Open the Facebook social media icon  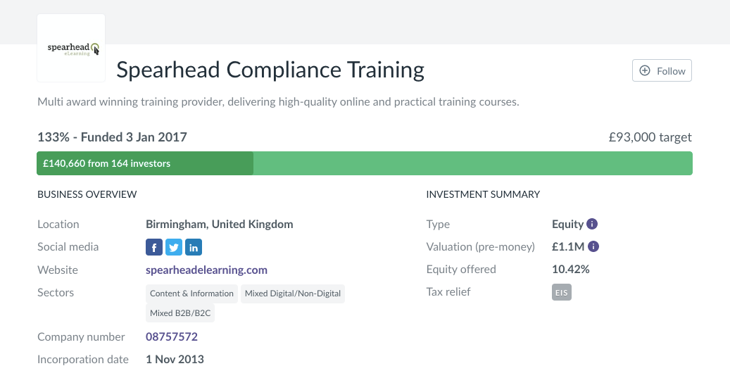(154, 247)
